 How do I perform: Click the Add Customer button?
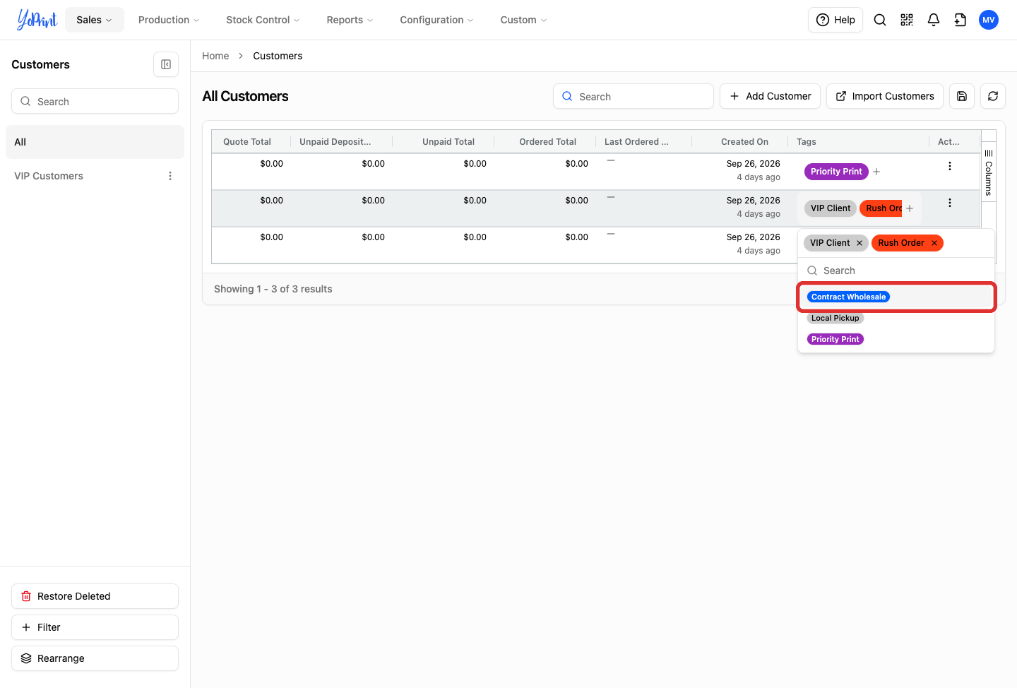771,96
